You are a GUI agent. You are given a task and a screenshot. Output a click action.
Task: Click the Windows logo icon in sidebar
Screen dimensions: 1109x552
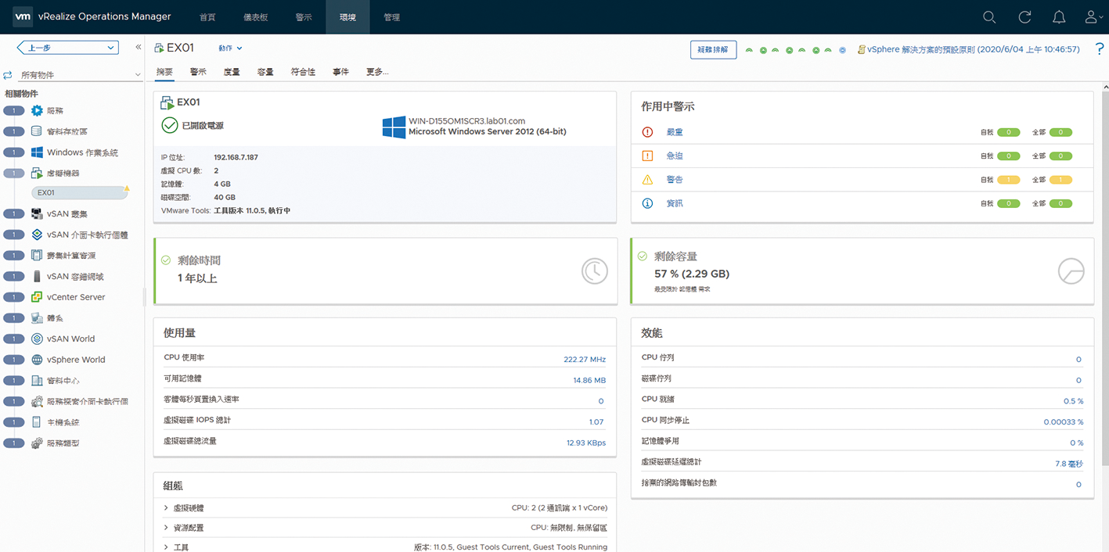click(37, 152)
